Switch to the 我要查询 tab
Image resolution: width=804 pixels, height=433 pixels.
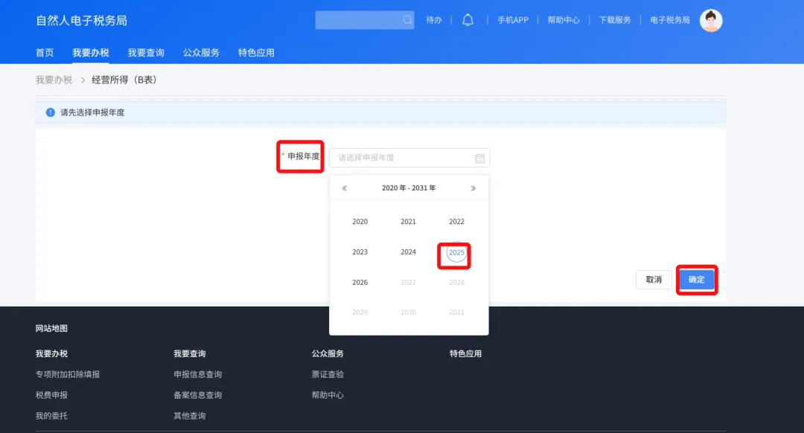tap(146, 52)
